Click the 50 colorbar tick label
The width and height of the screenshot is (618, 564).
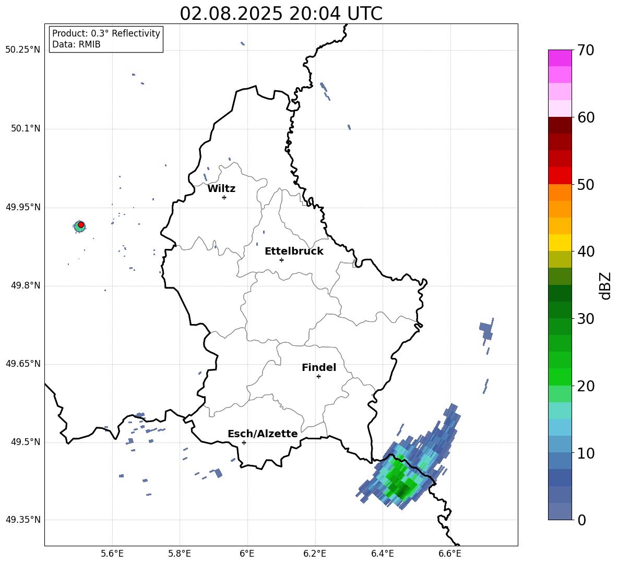pos(586,184)
